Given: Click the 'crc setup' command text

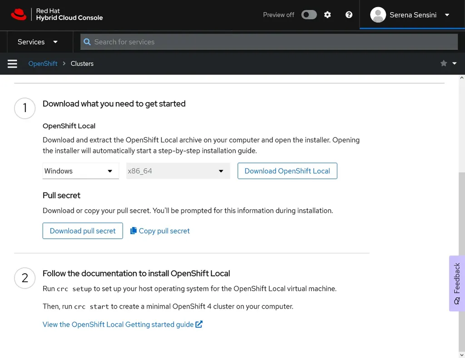Looking at the screenshot, I should [x=74, y=289].
